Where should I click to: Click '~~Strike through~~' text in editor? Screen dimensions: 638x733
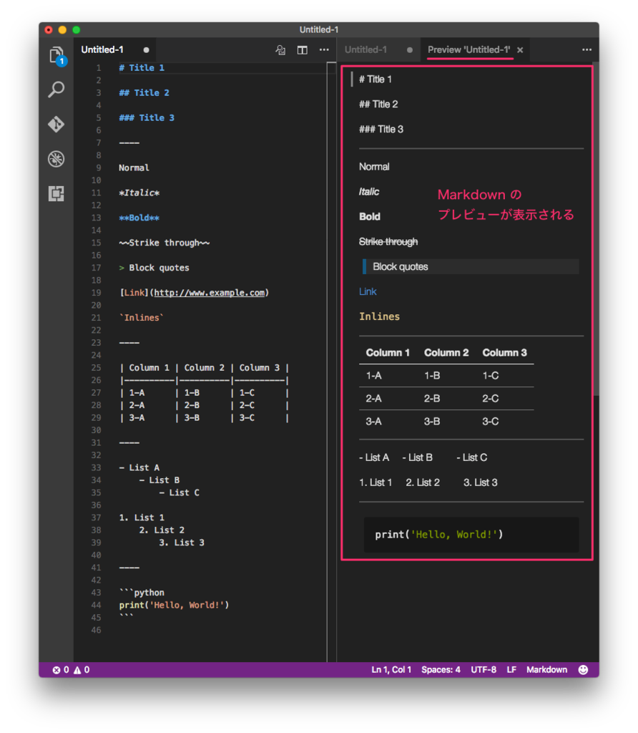click(x=165, y=243)
